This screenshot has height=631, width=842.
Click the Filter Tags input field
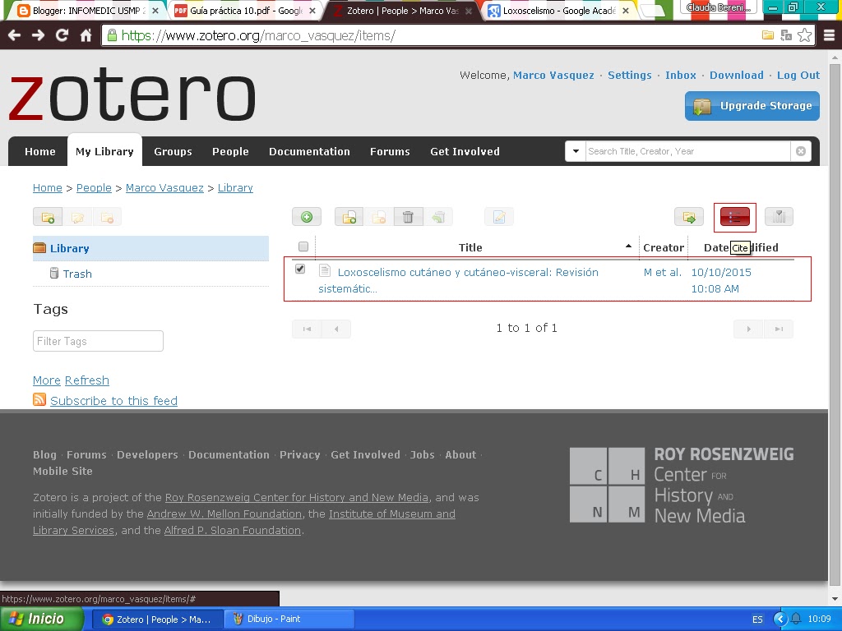[x=99, y=341]
